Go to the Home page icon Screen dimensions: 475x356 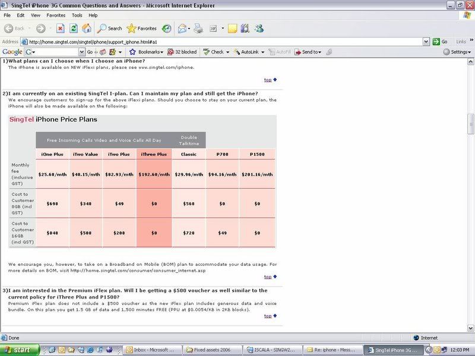point(87,28)
